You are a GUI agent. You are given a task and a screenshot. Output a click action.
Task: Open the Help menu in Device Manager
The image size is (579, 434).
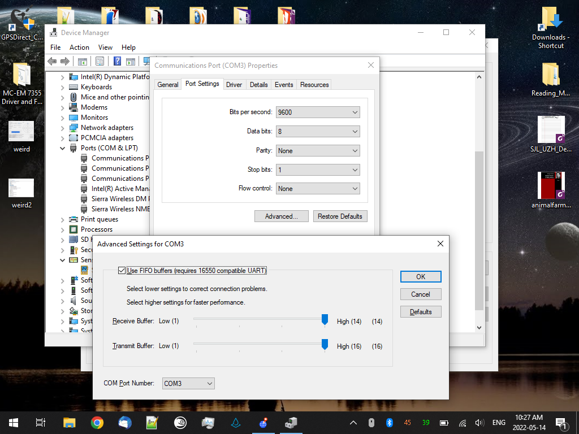point(128,47)
